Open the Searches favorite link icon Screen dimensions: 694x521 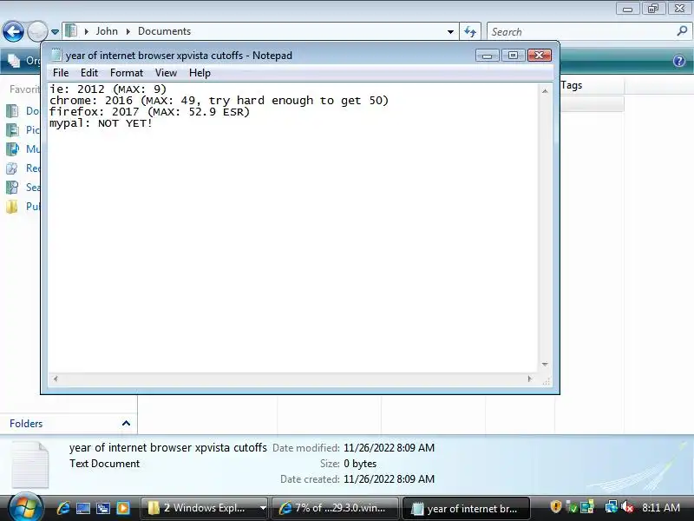(12, 187)
